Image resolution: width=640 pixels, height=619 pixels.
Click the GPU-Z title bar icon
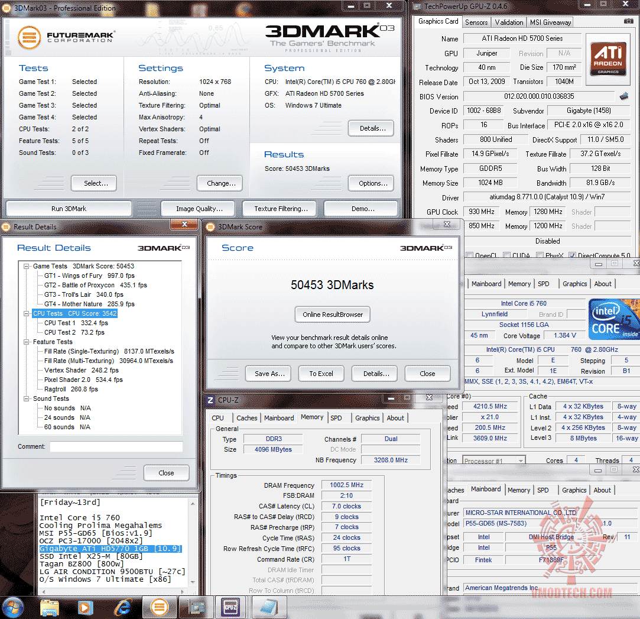pos(417,7)
